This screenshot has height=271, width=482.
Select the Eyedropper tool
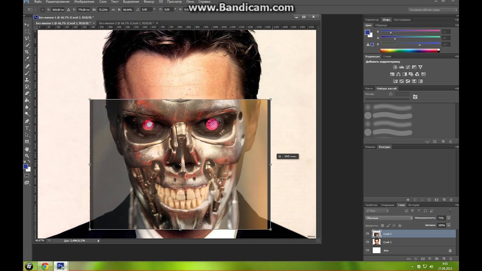point(27,59)
